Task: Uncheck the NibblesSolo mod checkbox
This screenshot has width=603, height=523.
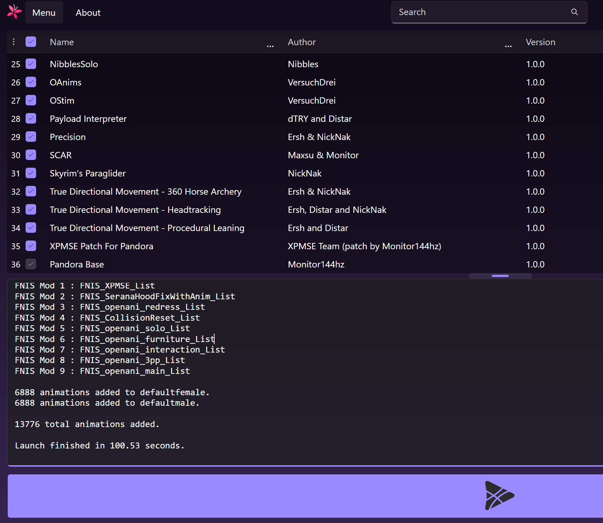Action: (31, 64)
